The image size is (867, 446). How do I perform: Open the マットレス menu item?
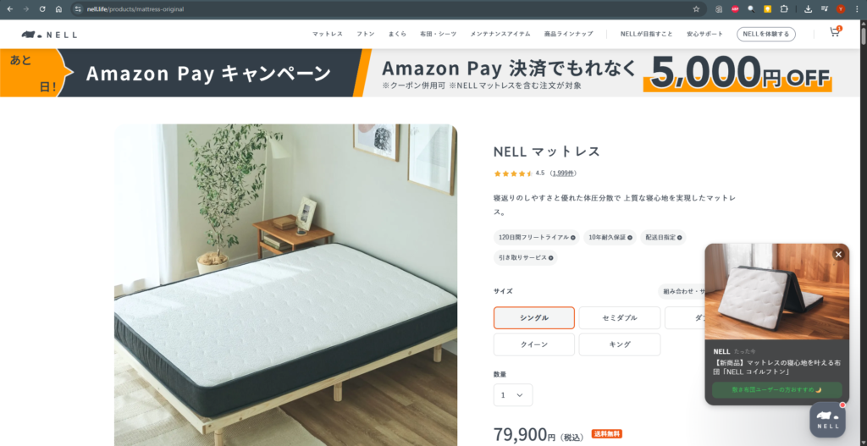coord(328,34)
